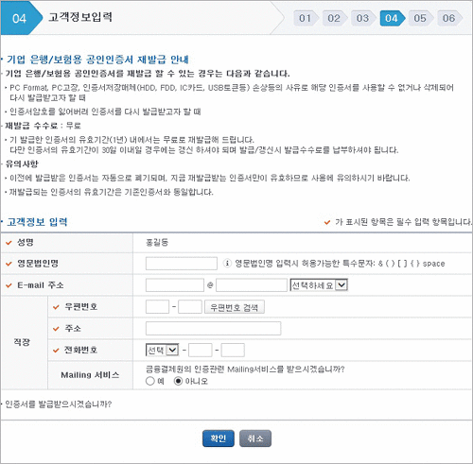Click the 재발급 수수료 : 무료 text
The height and width of the screenshot is (464, 473).
pyautogui.click(x=44, y=126)
